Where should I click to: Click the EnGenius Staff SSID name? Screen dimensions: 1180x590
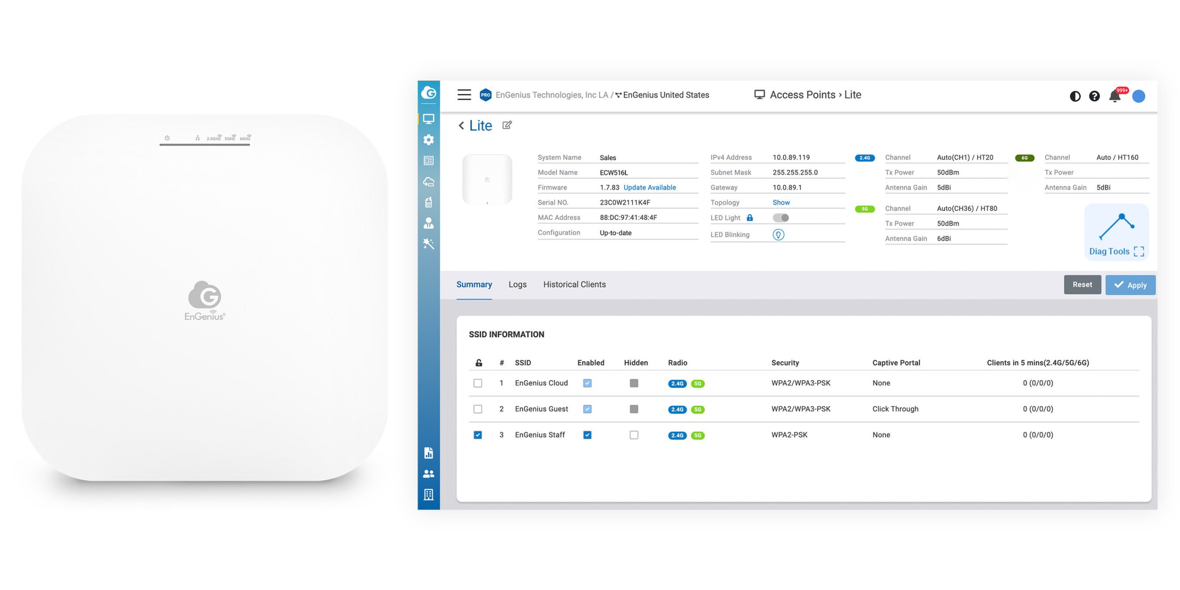(539, 435)
